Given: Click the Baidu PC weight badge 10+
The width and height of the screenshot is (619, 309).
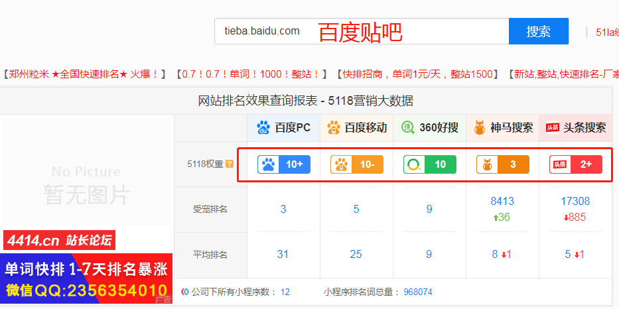Looking at the screenshot, I should pos(284,164).
